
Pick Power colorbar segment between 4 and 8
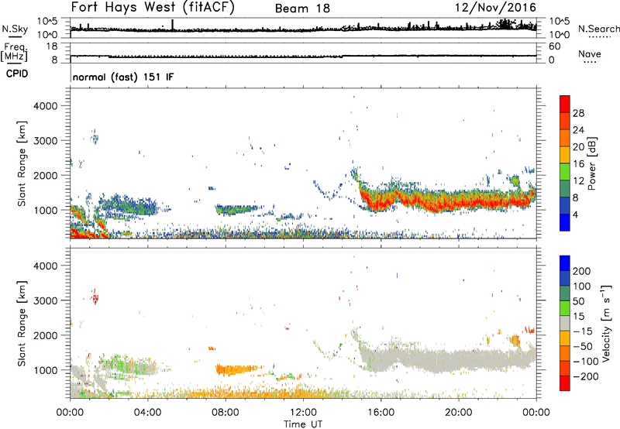click(565, 205)
